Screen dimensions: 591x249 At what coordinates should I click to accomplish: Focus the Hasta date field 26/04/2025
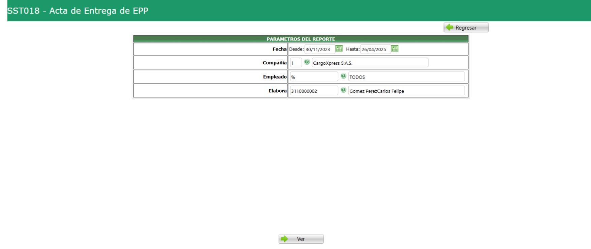pos(376,49)
